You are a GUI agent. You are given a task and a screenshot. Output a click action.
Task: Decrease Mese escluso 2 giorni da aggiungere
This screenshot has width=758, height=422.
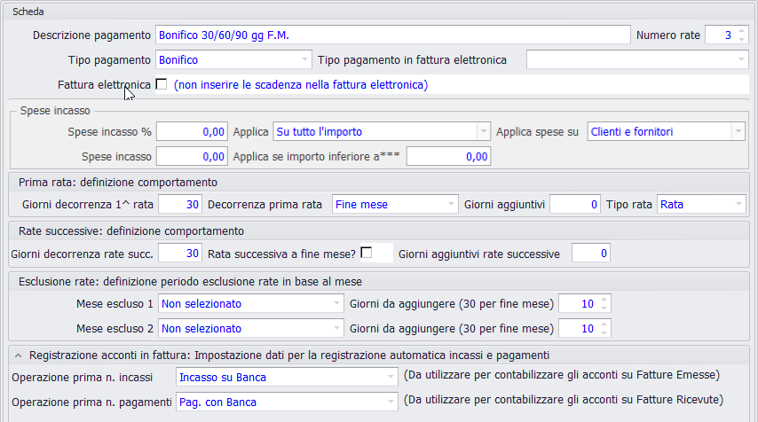coord(604,332)
